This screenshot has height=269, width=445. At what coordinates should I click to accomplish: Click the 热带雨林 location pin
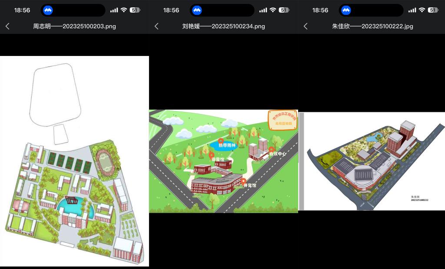[x=221, y=141]
